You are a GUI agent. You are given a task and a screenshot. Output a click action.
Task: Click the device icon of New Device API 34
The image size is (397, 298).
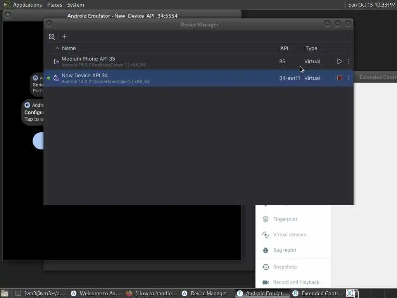pos(56,78)
